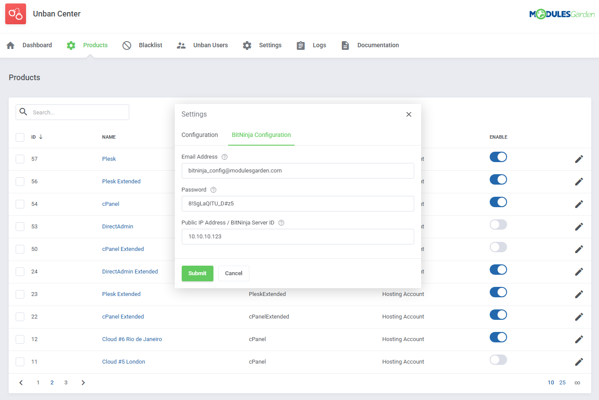This screenshot has height=400, width=599.
Task: Toggle the ID column sort arrow
Action: tap(41, 137)
